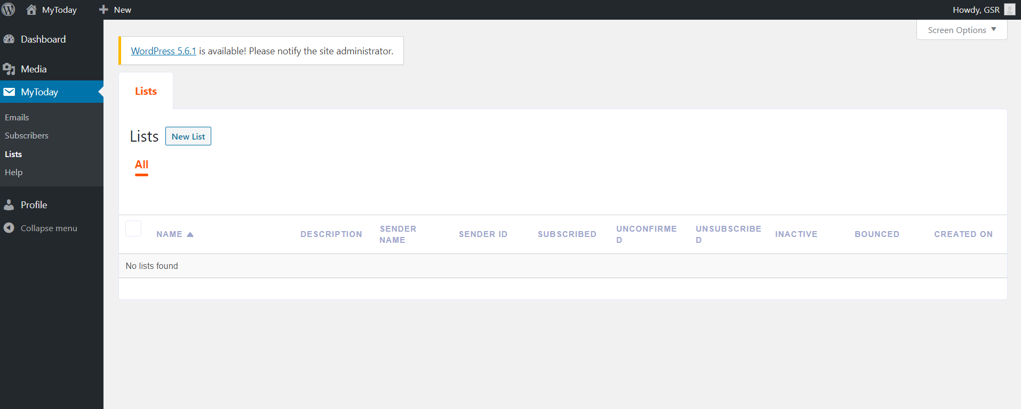This screenshot has height=409, width=1021.
Task: Follow the WordPress 5.6.1 update link
Action: pos(163,51)
